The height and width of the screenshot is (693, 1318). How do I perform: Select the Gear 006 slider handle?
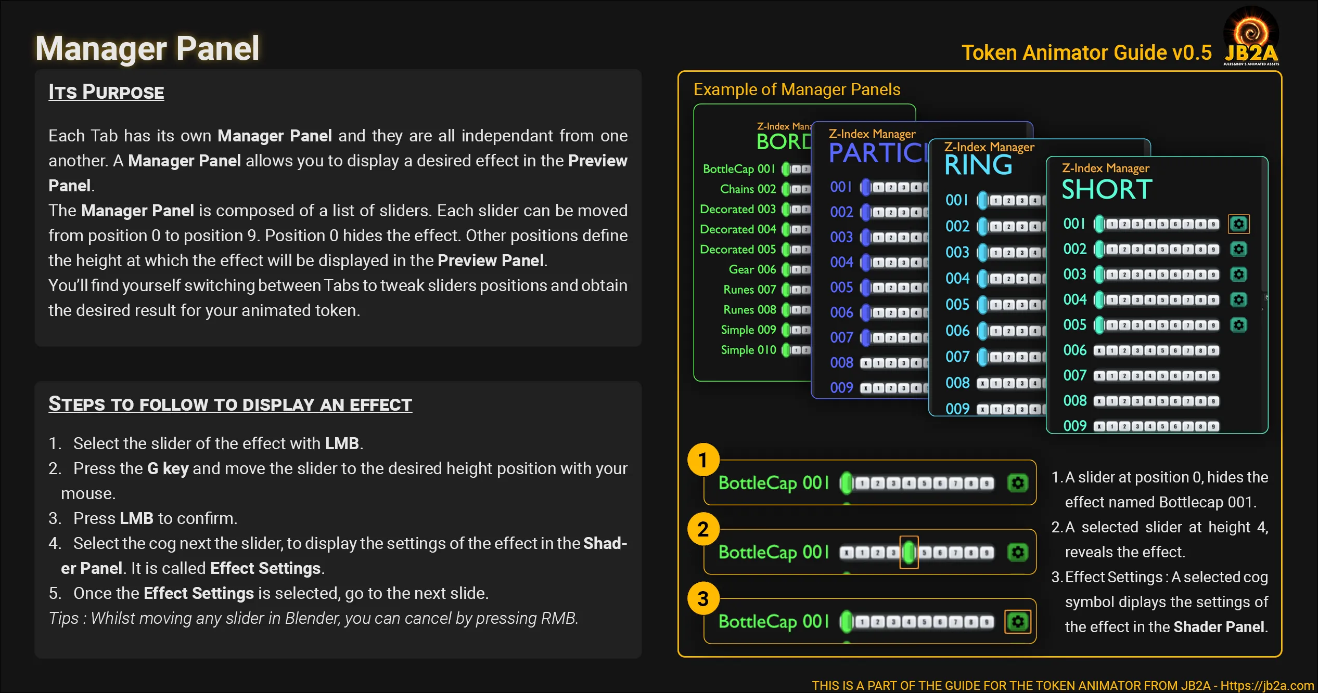[x=786, y=270]
